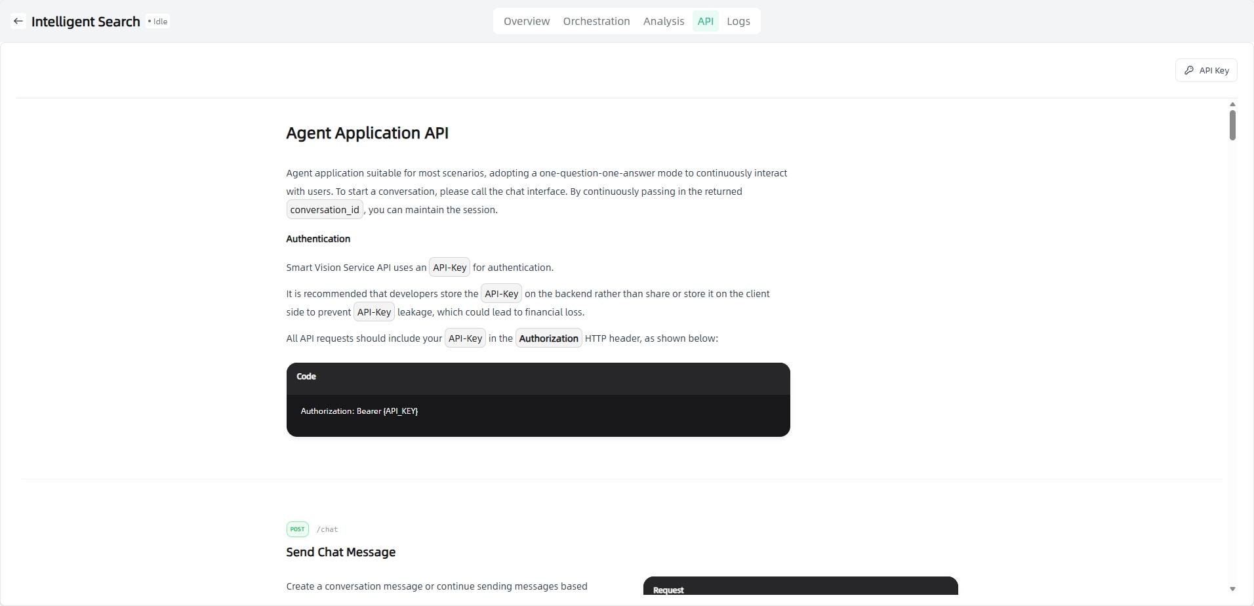This screenshot has width=1254, height=606.
Task: Click the green POST method badge
Action: (297, 529)
